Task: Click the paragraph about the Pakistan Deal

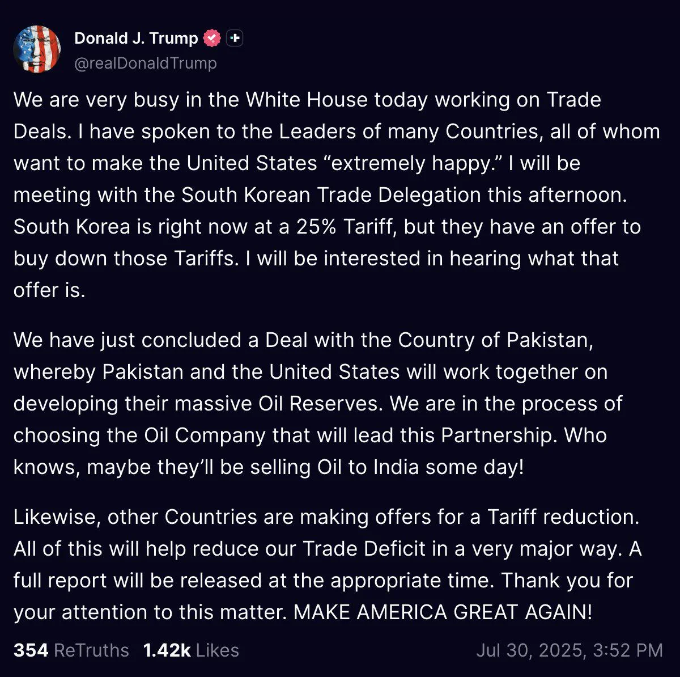Action: coord(318,404)
